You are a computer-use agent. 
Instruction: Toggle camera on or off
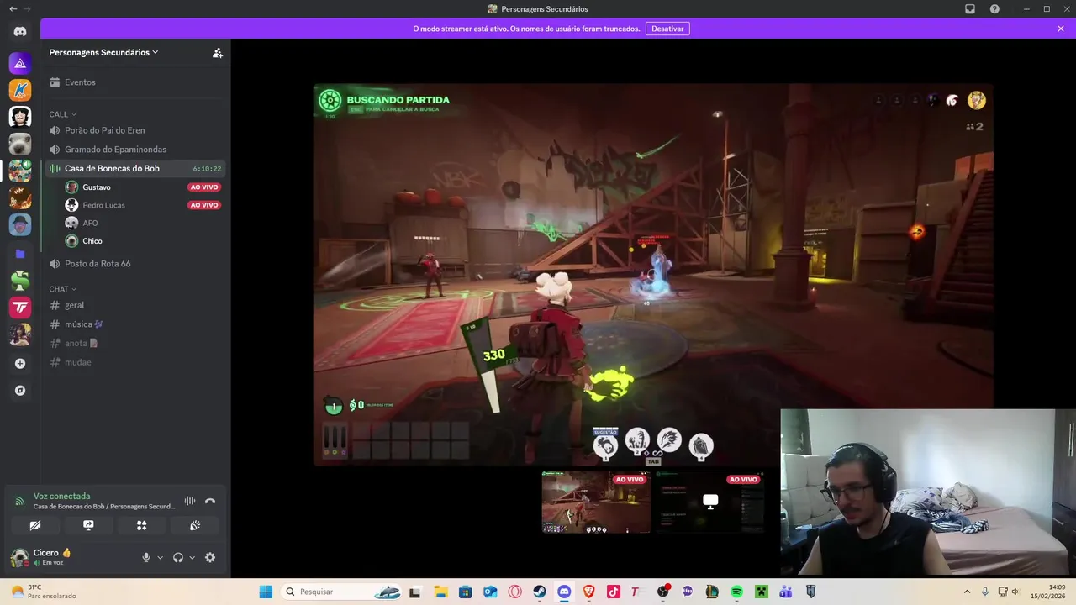pyautogui.click(x=35, y=525)
